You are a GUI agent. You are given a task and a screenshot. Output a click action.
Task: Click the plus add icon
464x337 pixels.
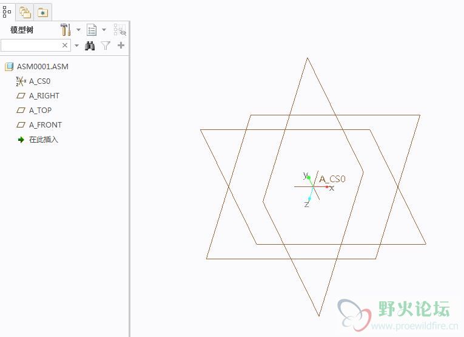click(x=121, y=46)
